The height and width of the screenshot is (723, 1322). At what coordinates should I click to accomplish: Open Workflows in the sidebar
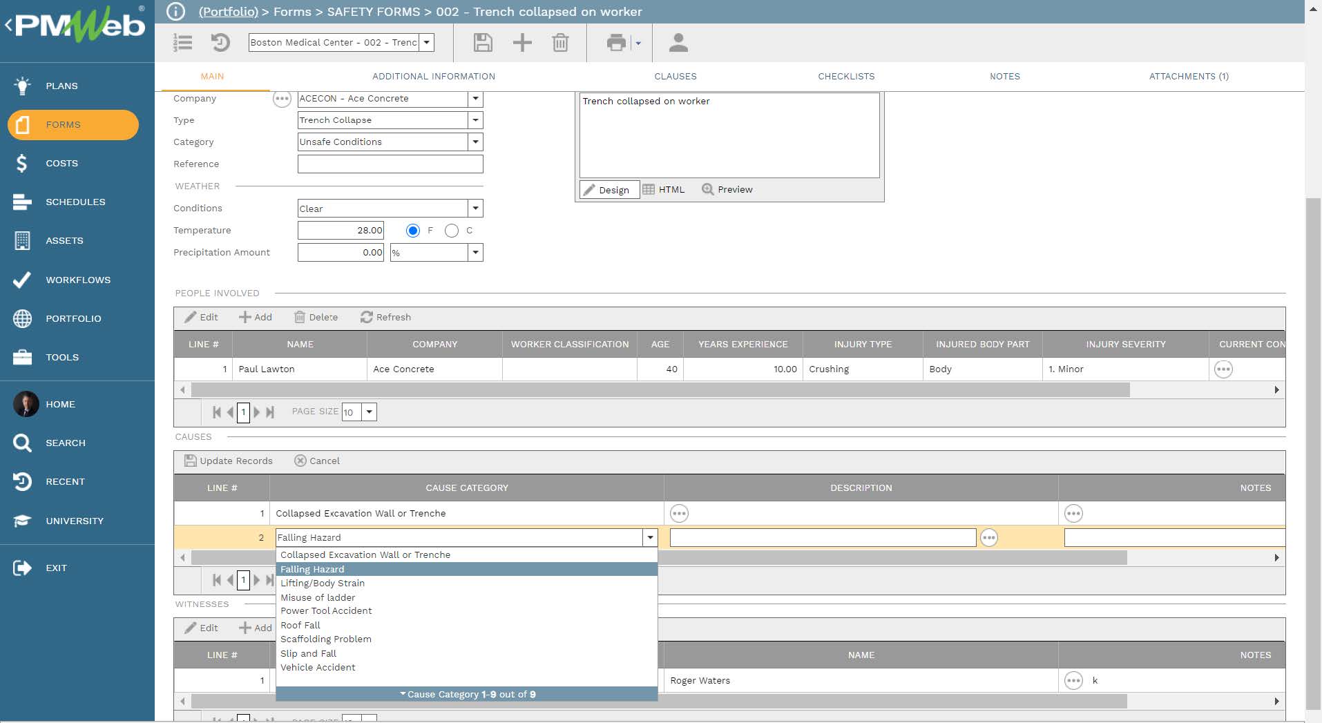click(77, 280)
